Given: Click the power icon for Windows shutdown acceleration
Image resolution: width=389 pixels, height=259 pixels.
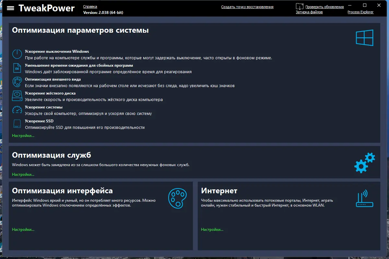Looking at the screenshot, I should pyautogui.click(x=17, y=54).
